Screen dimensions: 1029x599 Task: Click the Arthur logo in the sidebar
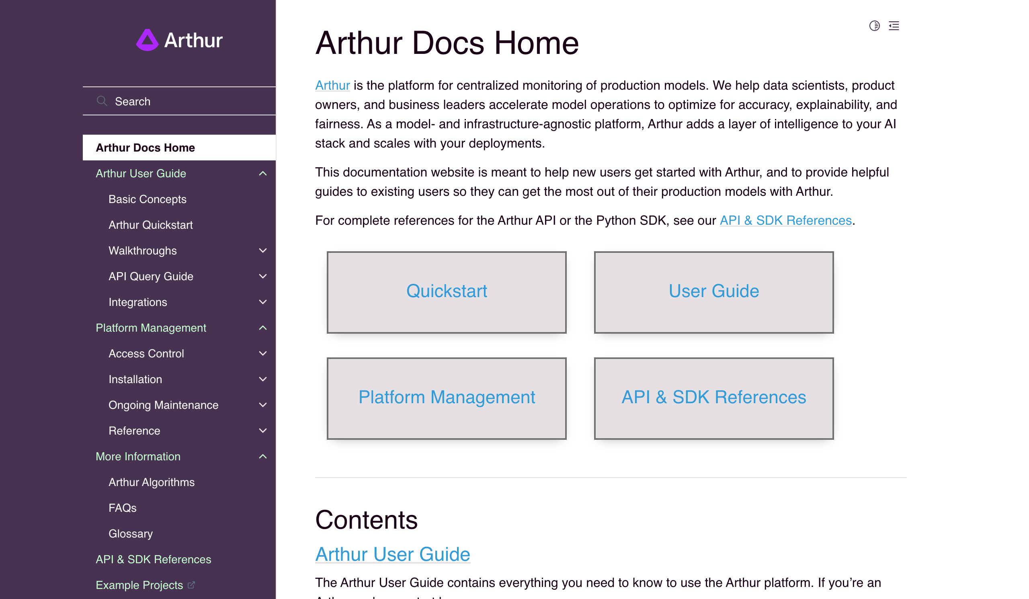[179, 40]
